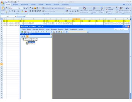The height and width of the screenshot is (102, 132).
Task: Click the VBA help question input box
Action: [121, 29]
